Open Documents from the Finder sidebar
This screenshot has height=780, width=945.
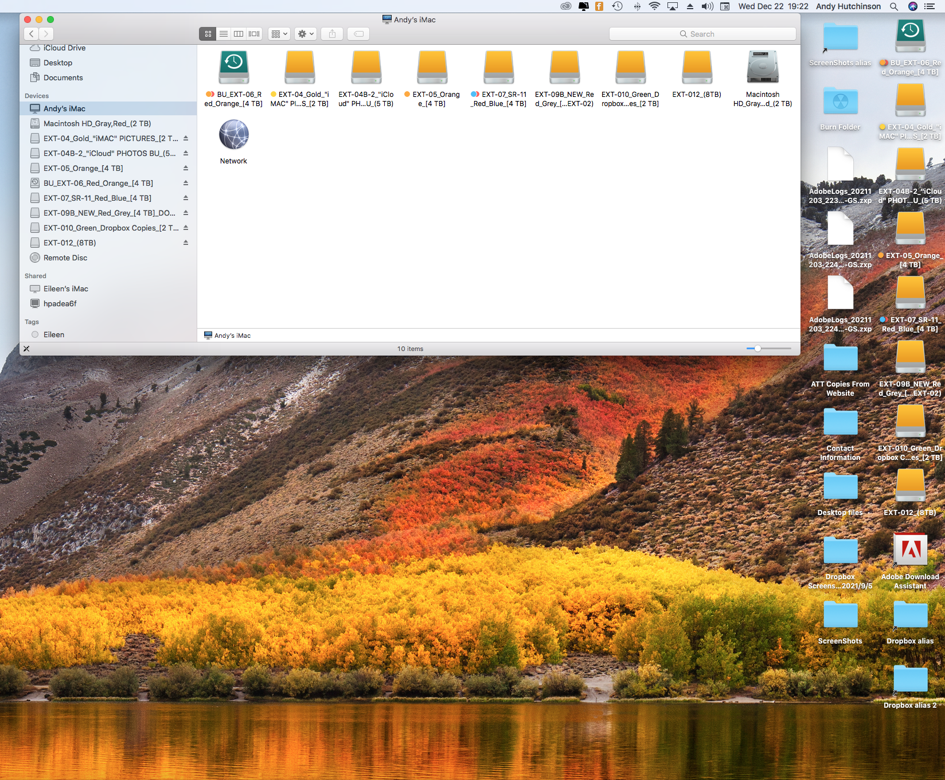(108, 77)
